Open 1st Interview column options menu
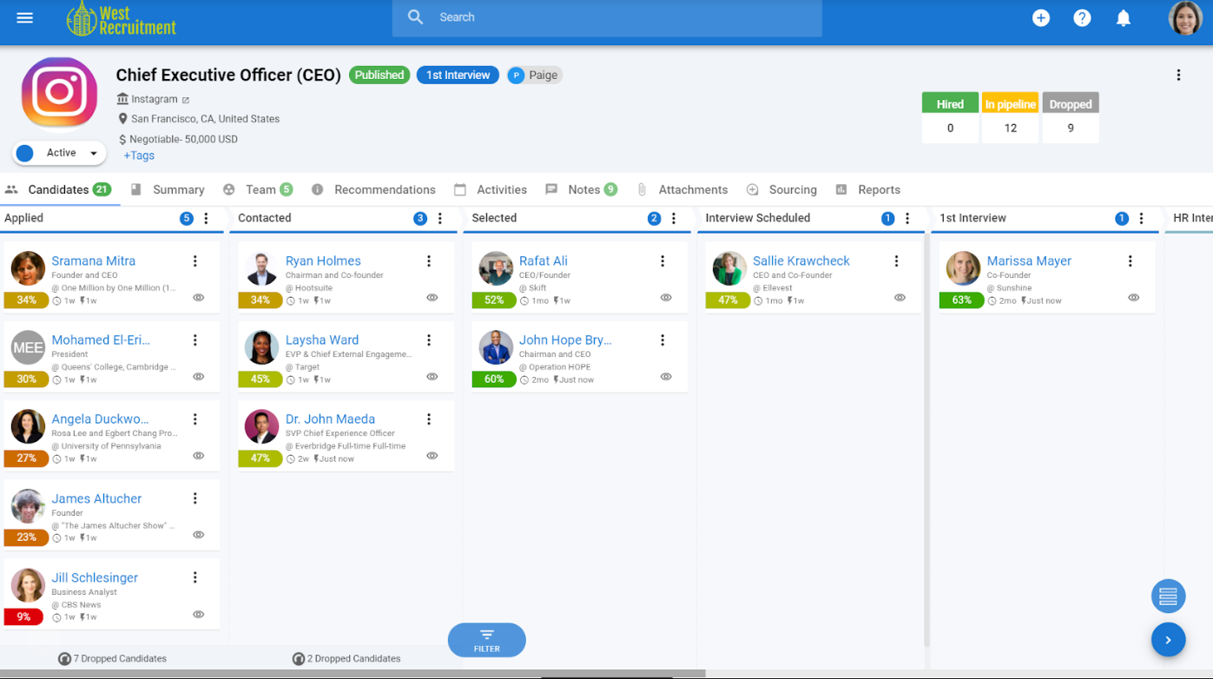This screenshot has height=679, width=1213. click(x=1142, y=219)
